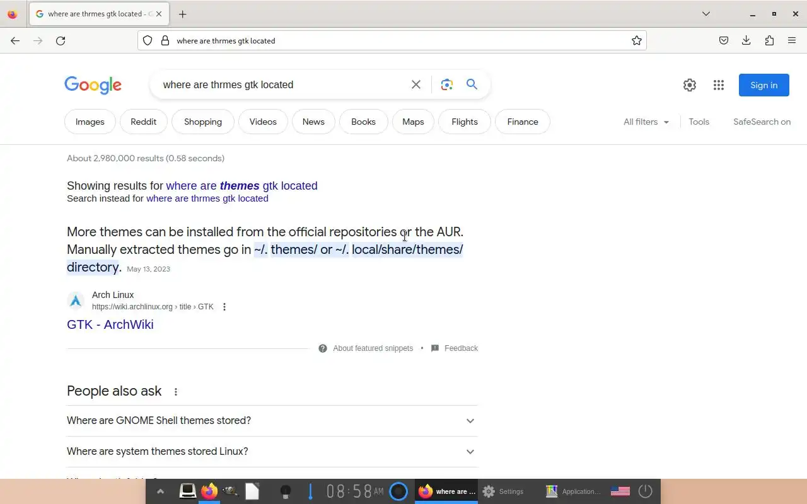This screenshot has height=504, width=807.
Task: Click the blank document icon in the taskbar
Action: [252, 491]
